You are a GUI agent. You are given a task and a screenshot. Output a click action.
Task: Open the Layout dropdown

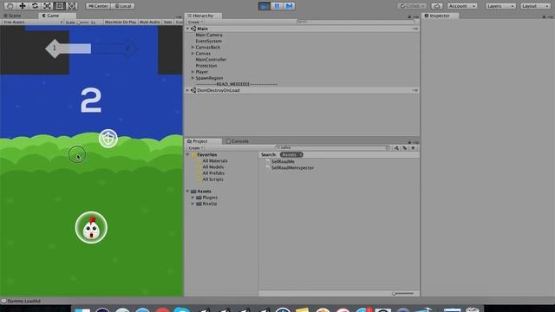(535, 6)
